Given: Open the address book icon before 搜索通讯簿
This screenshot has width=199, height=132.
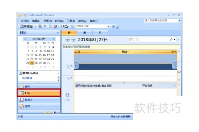Looking at the screenshot, I should pos(73,26).
